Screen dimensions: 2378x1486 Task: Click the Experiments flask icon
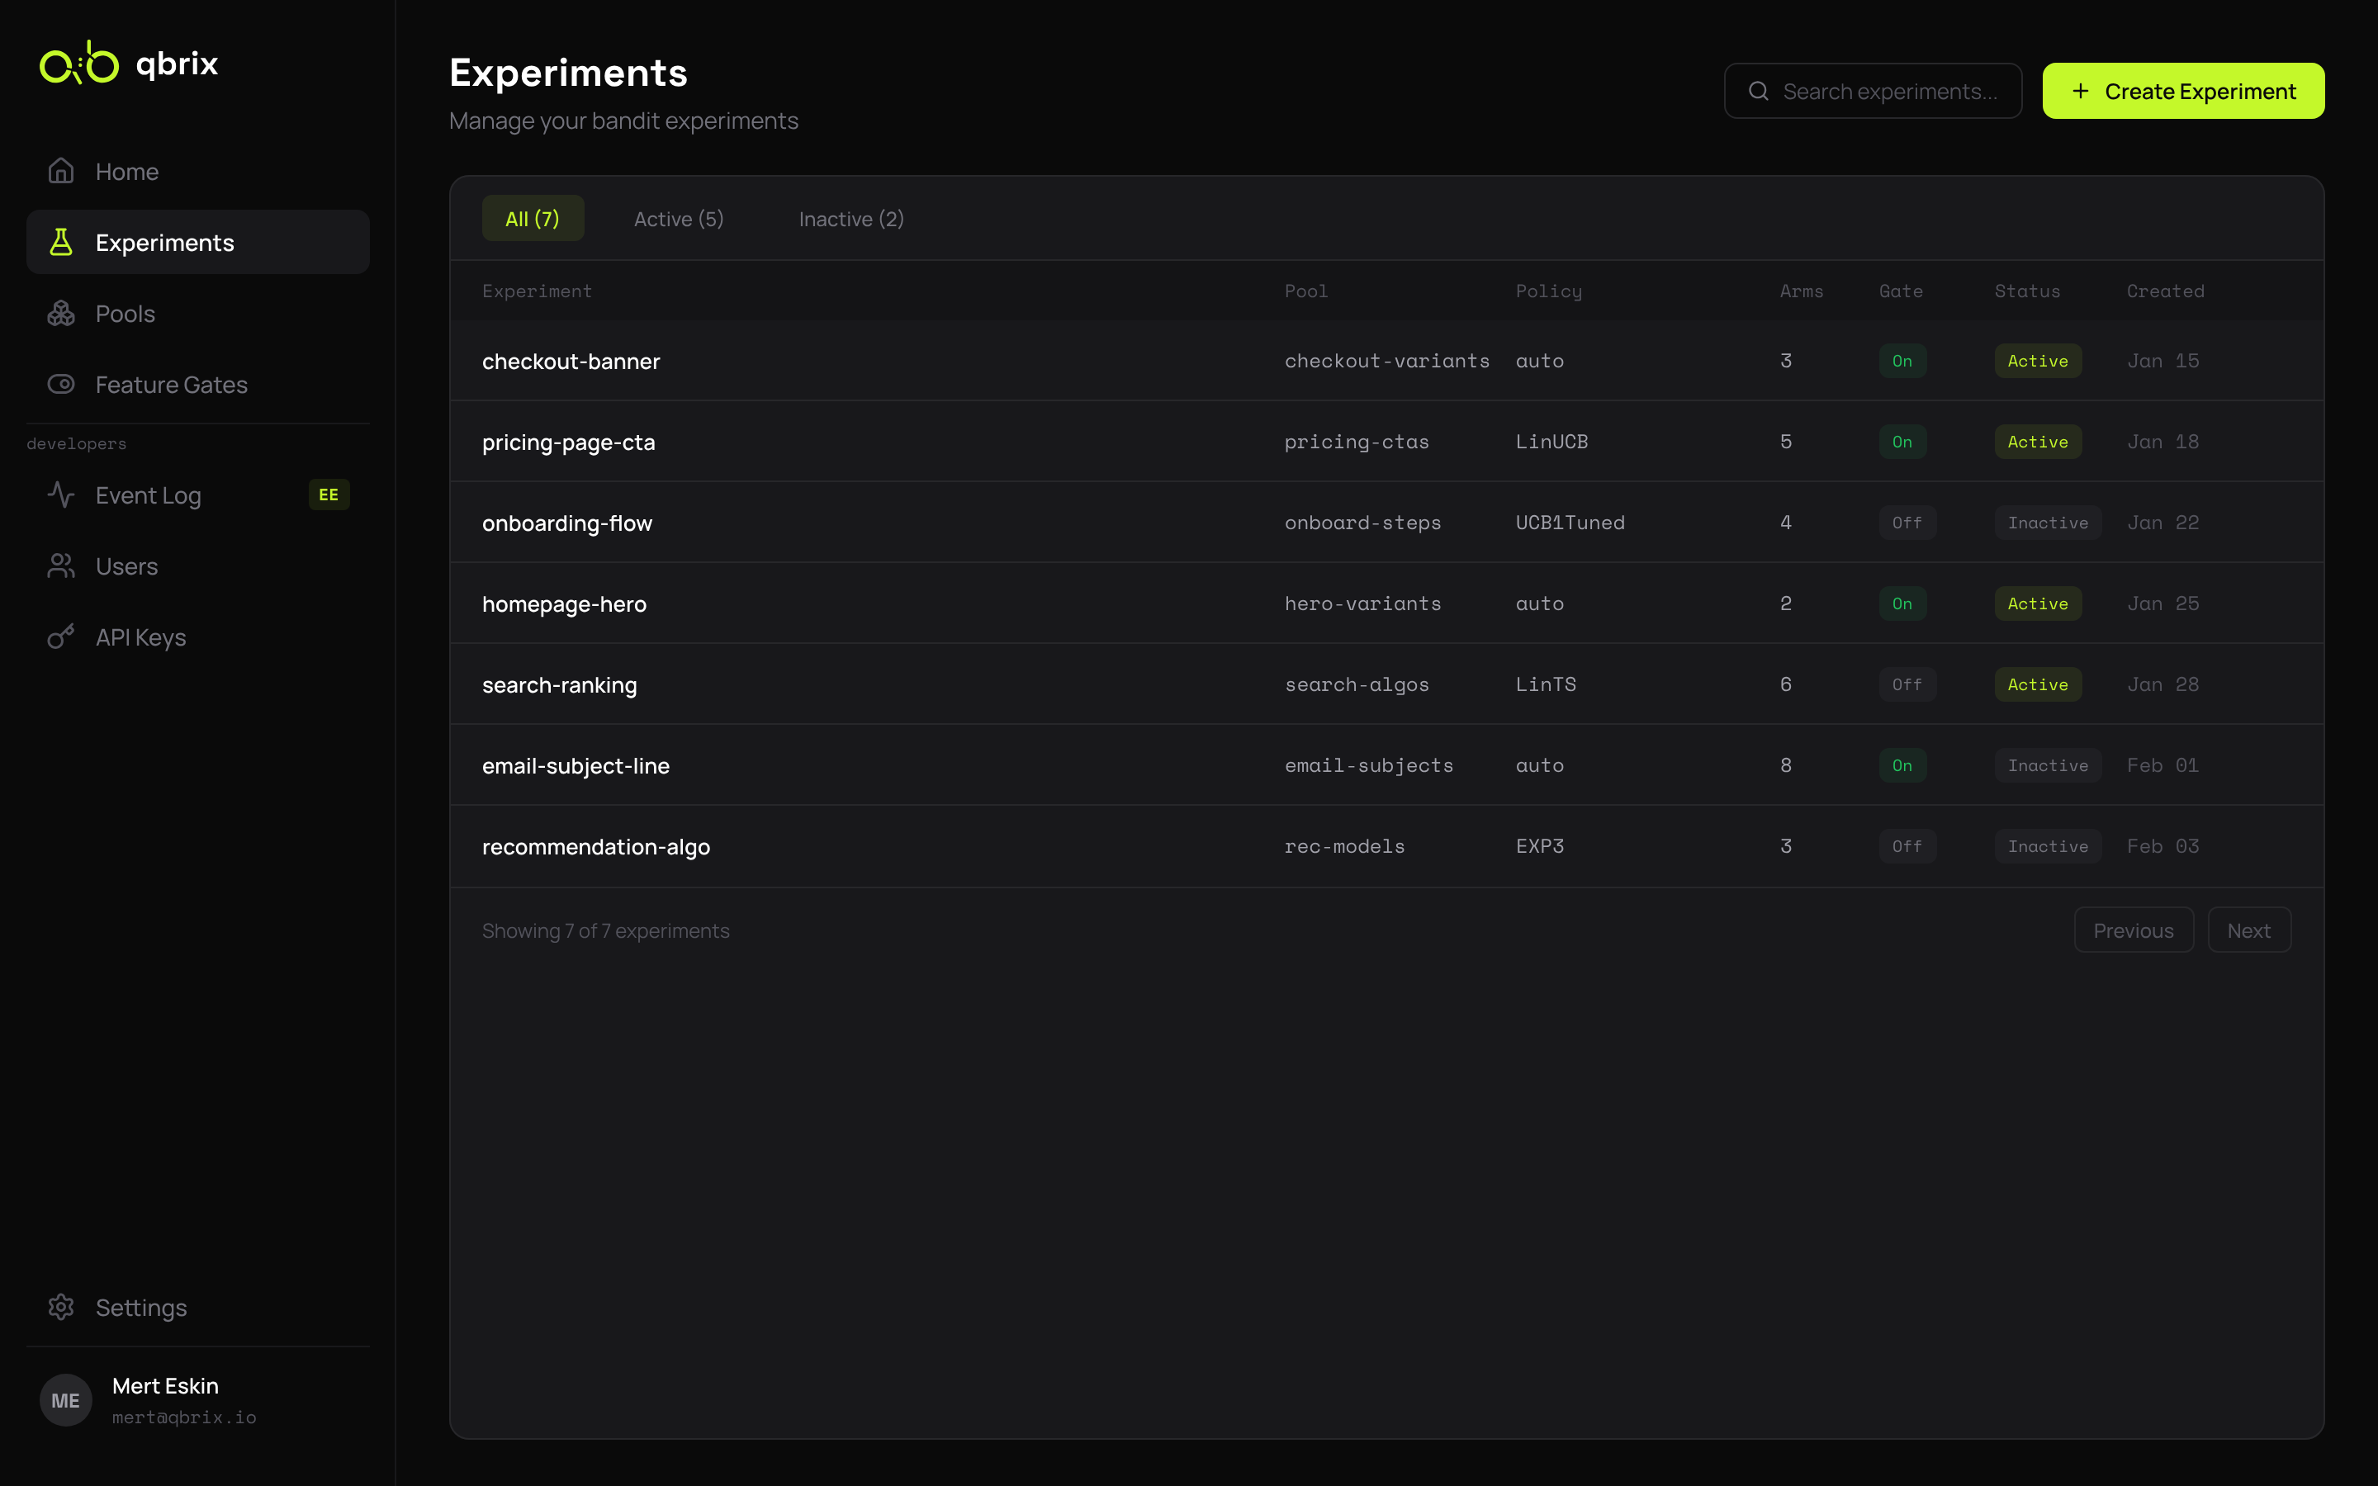point(61,242)
